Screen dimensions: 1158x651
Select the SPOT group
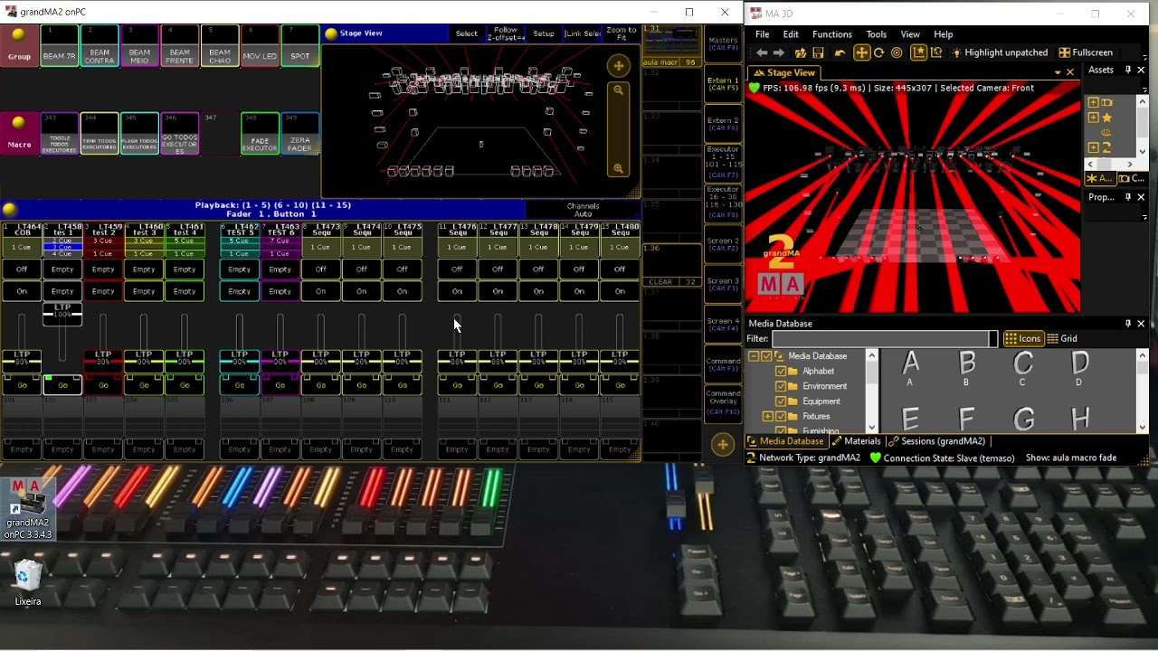click(299, 46)
